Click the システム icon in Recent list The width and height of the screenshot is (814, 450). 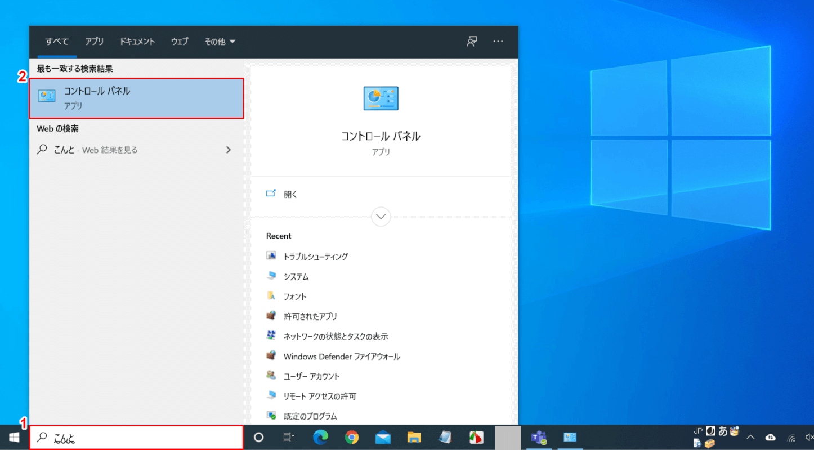272,276
